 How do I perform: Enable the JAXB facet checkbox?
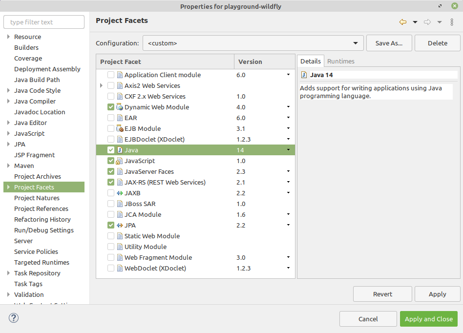click(x=110, y=193)
